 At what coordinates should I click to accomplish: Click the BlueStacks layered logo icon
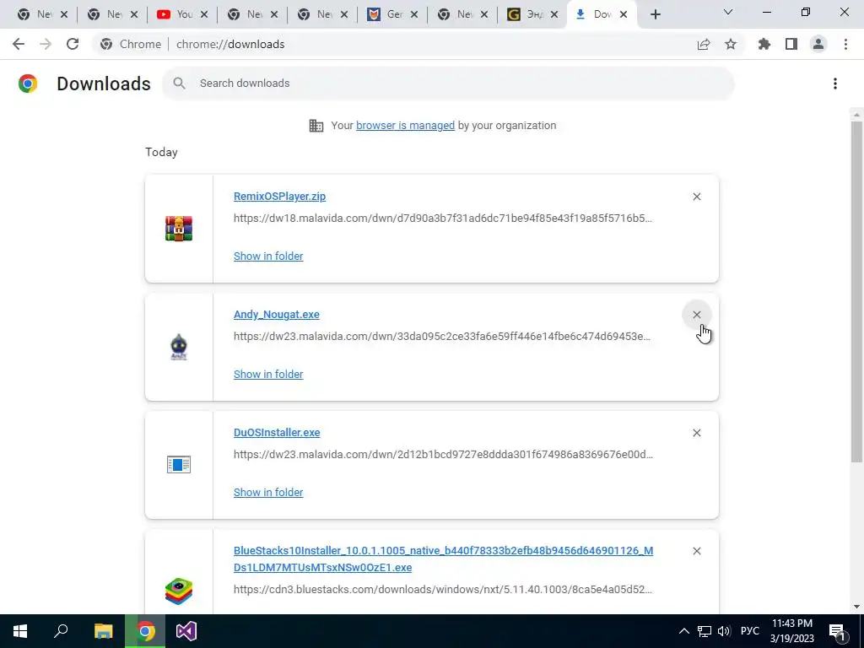click(x=179, y=591)
